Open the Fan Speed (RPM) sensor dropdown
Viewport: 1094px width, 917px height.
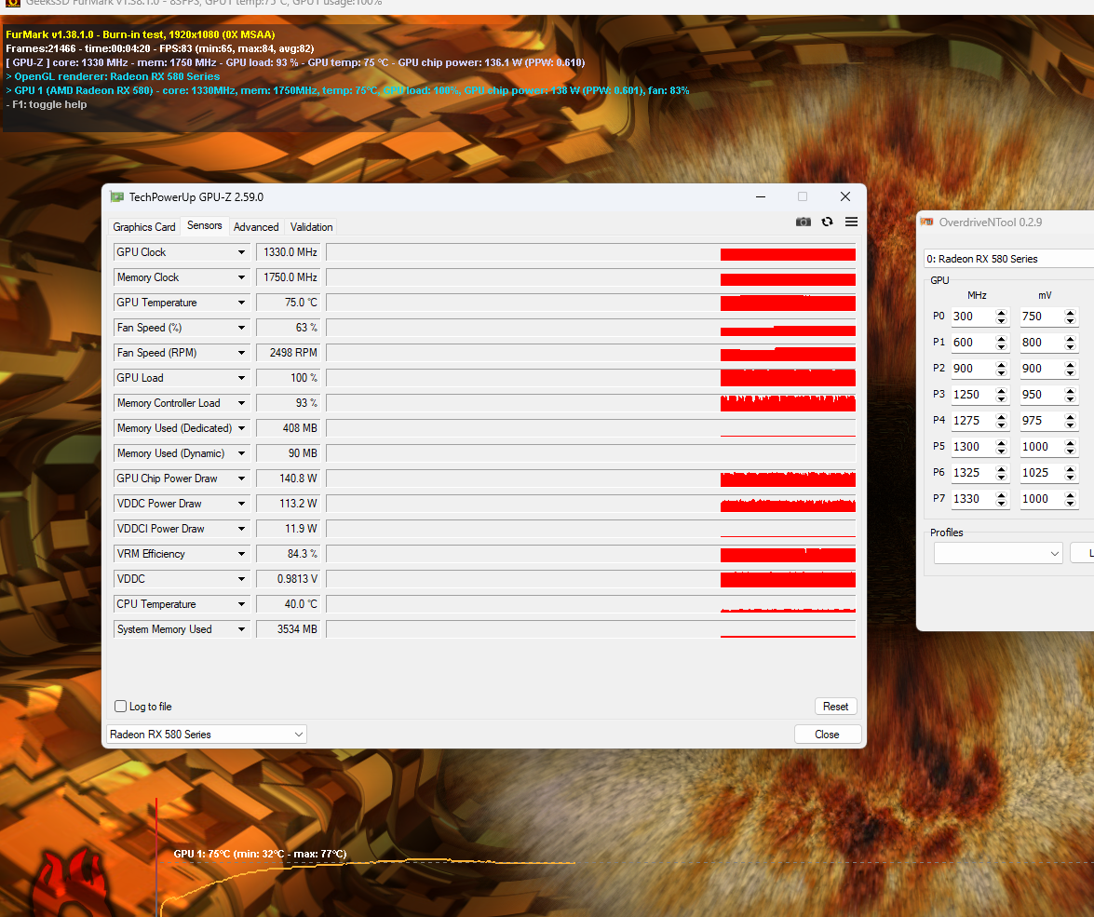(241, 353)
